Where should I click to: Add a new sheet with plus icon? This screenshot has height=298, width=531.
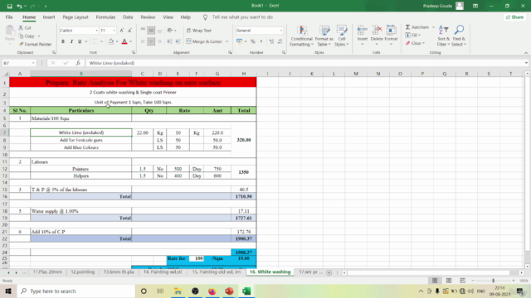point(329,272)
